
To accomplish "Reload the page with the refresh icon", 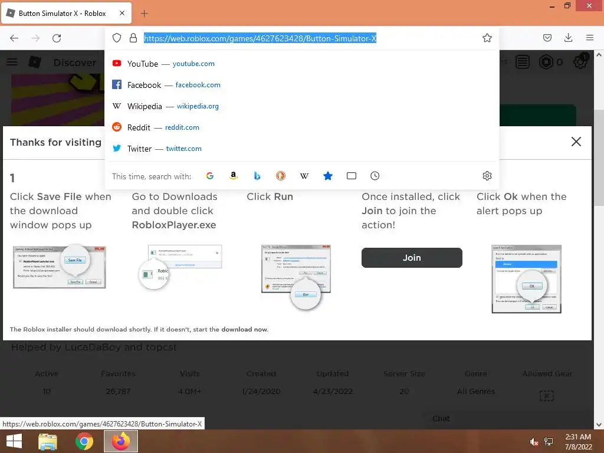I will click(x=57, y=38).
